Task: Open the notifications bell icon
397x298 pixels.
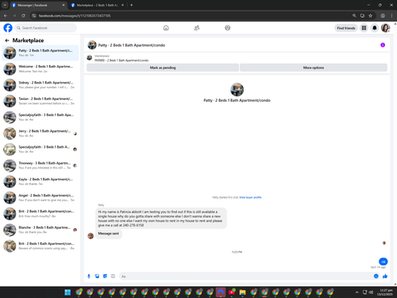Action: pos(375,28)
